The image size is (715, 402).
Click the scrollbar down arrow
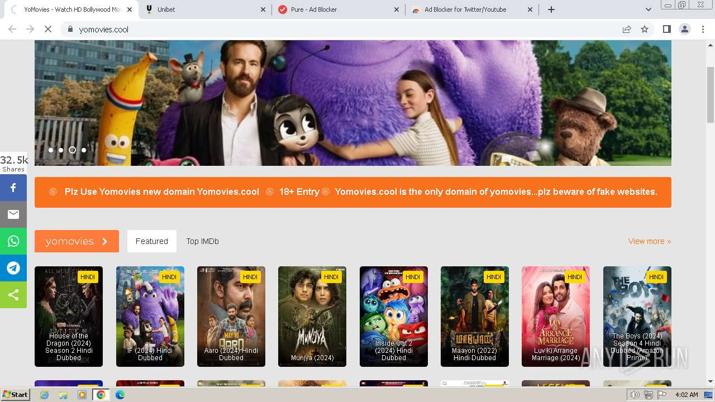click(x=711, y=381)
